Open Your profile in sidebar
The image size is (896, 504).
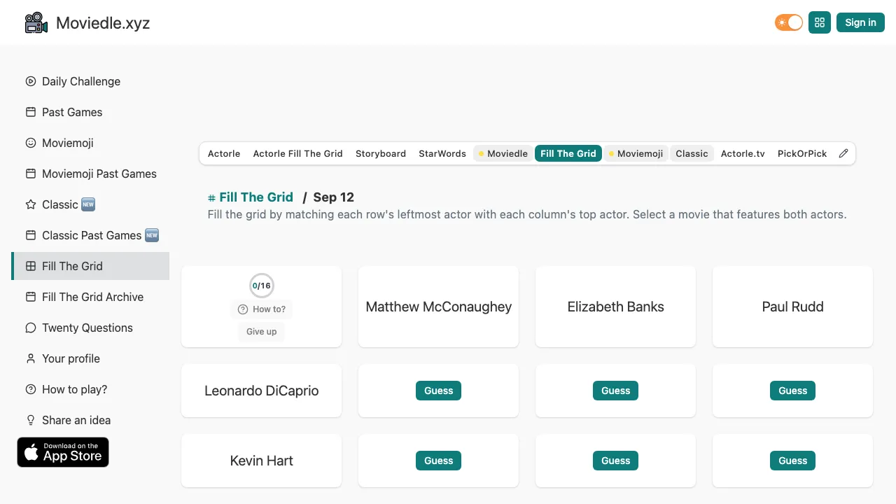coord(90,358)
